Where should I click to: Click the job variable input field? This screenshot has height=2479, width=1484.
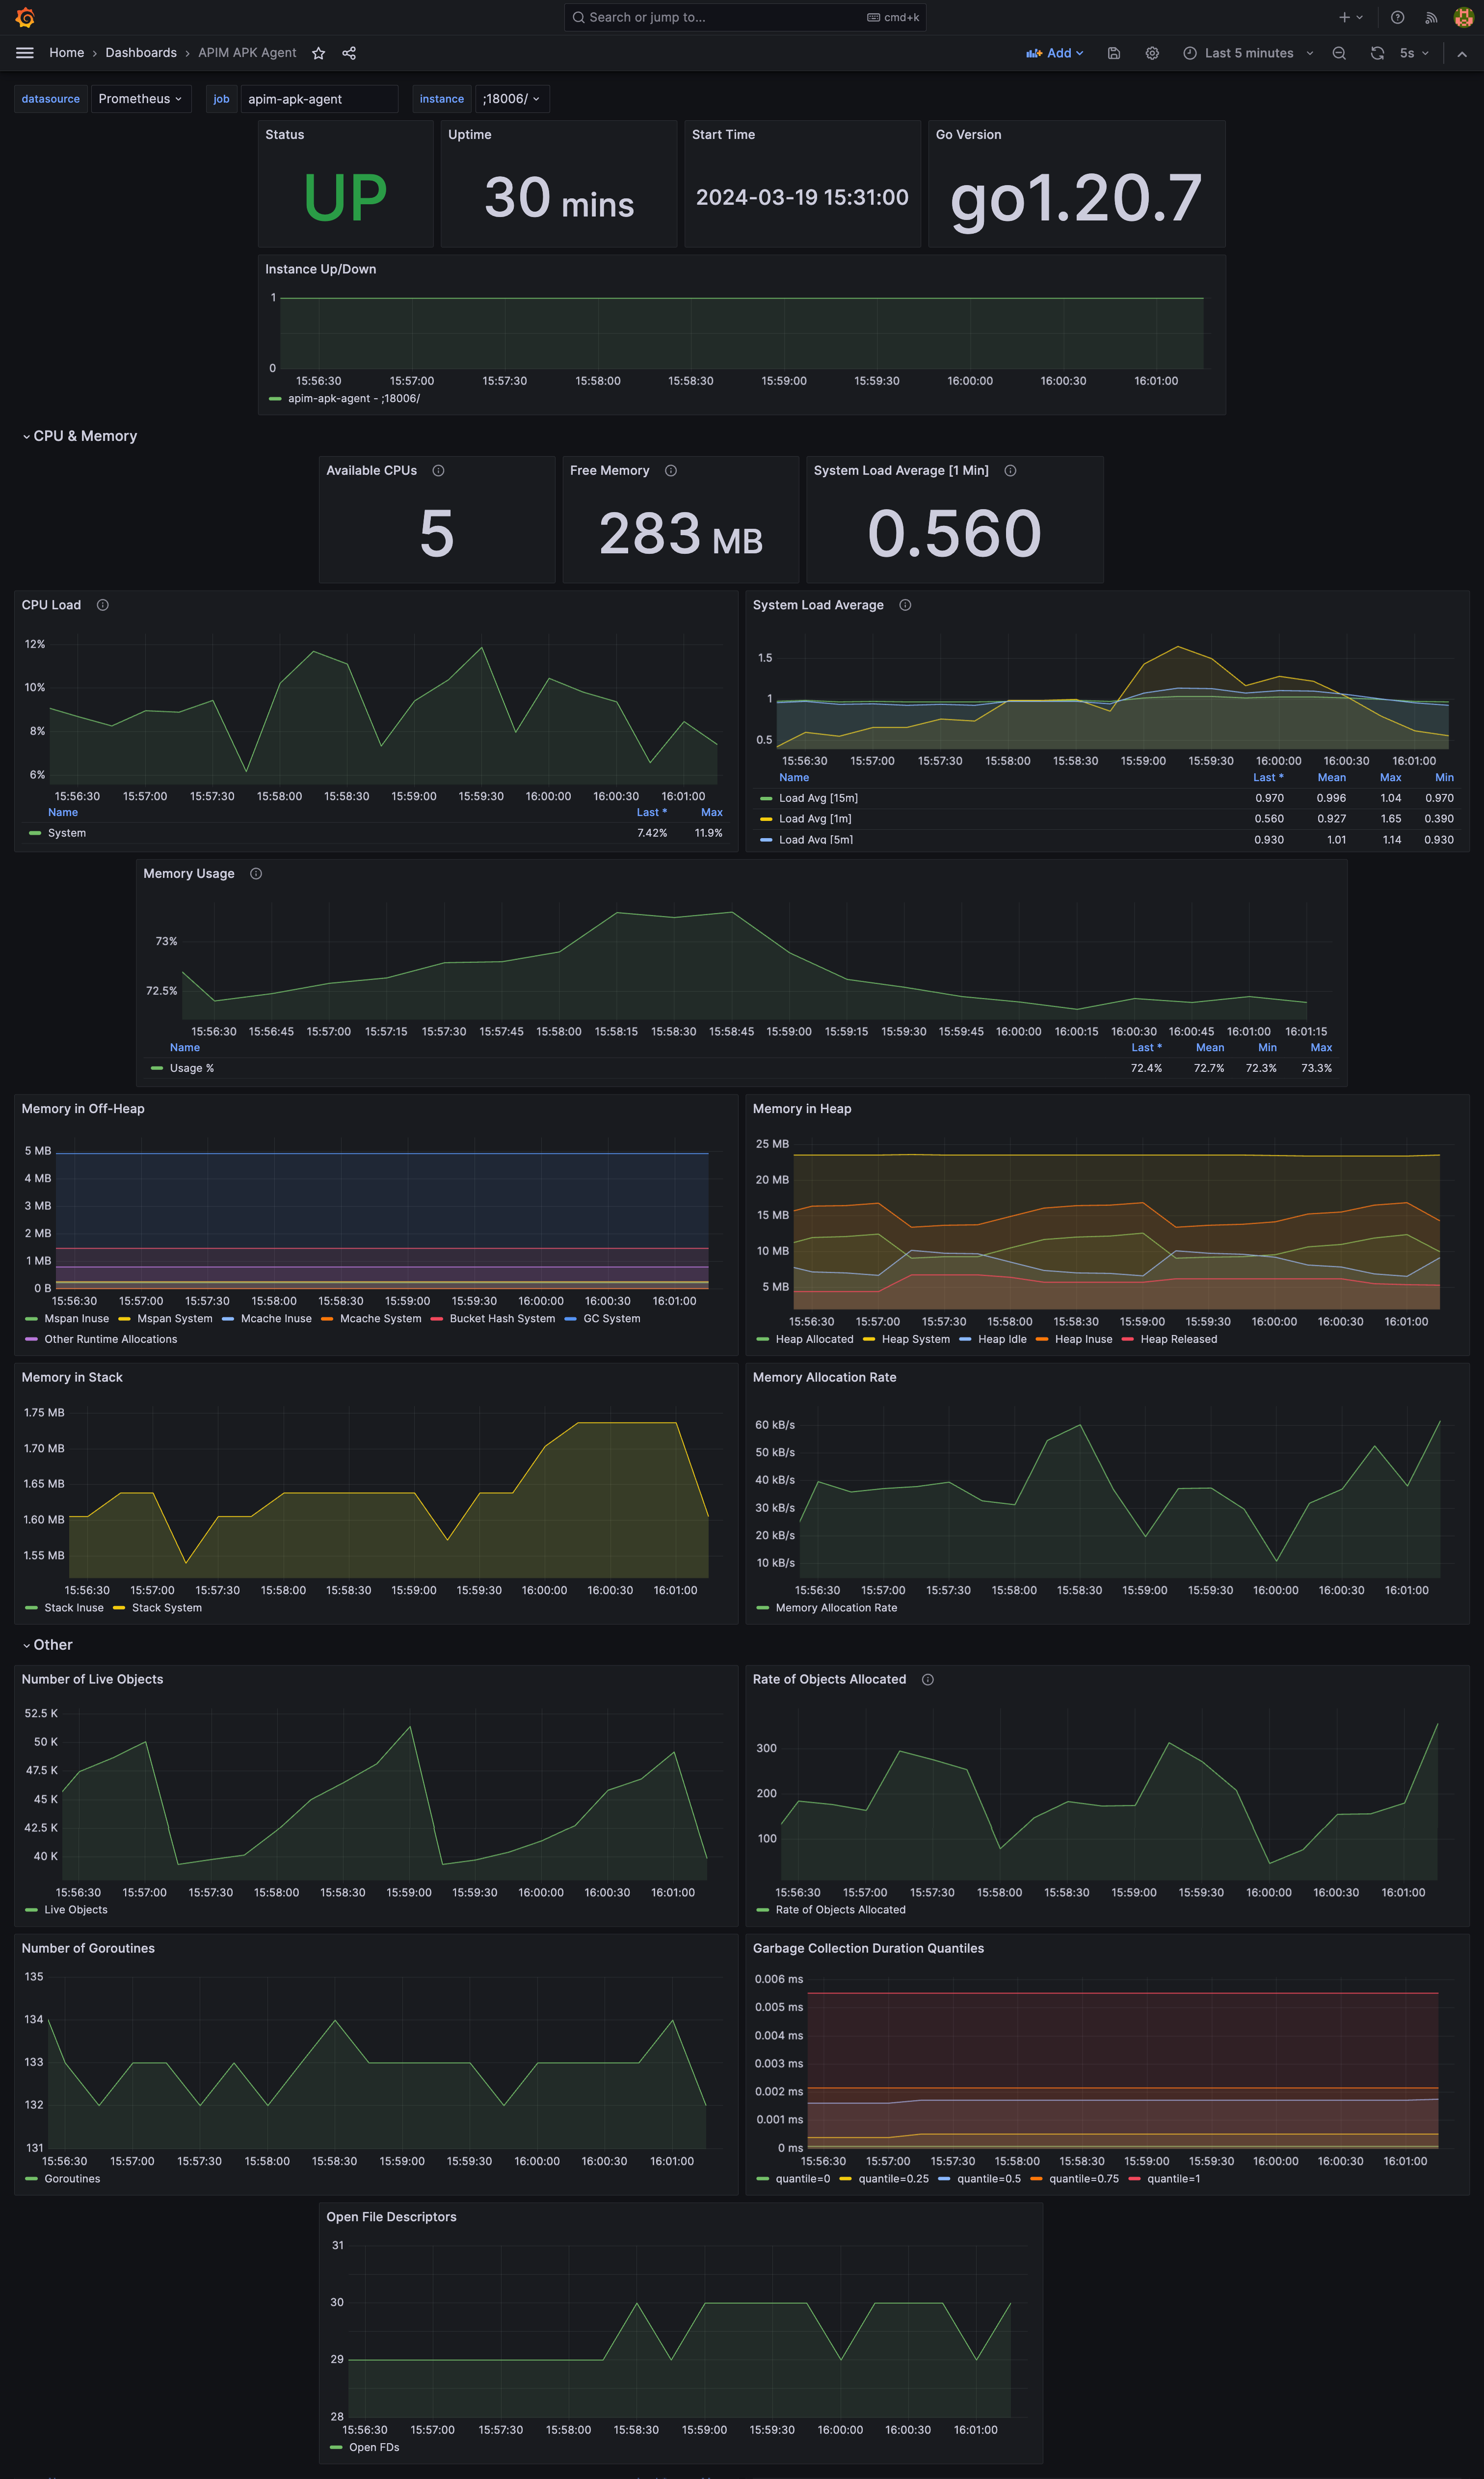coord(319,99)
